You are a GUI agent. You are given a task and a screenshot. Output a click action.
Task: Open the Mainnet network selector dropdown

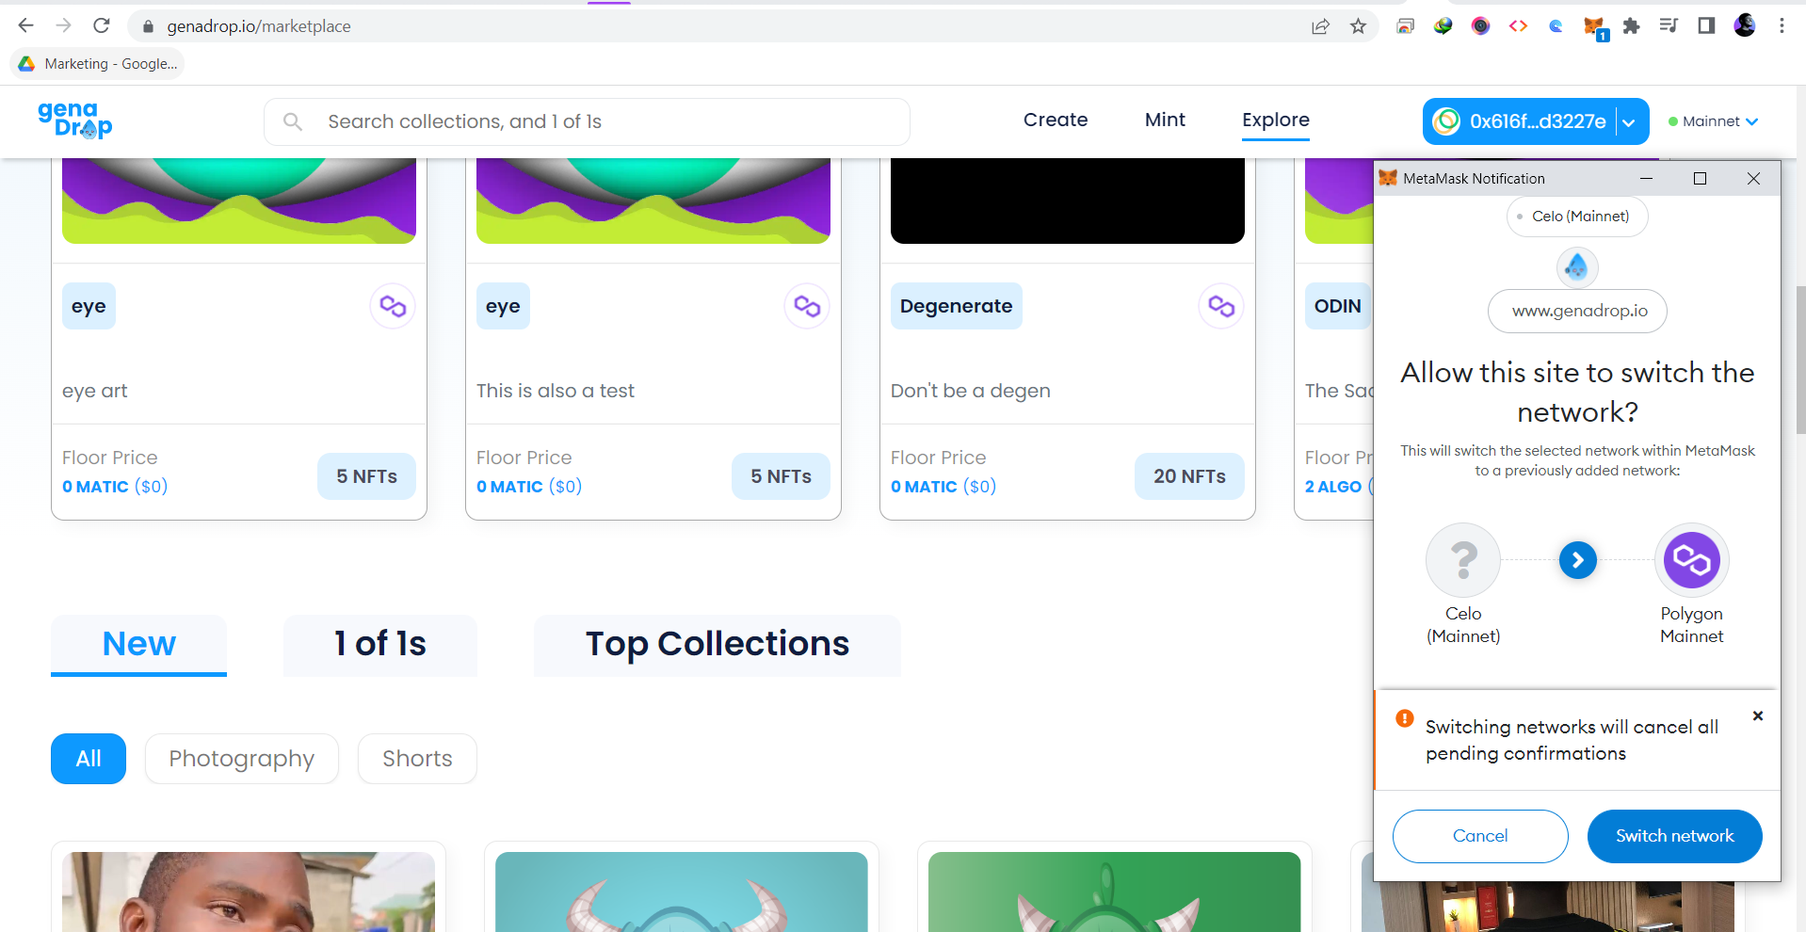click(x=1713, y=121)
